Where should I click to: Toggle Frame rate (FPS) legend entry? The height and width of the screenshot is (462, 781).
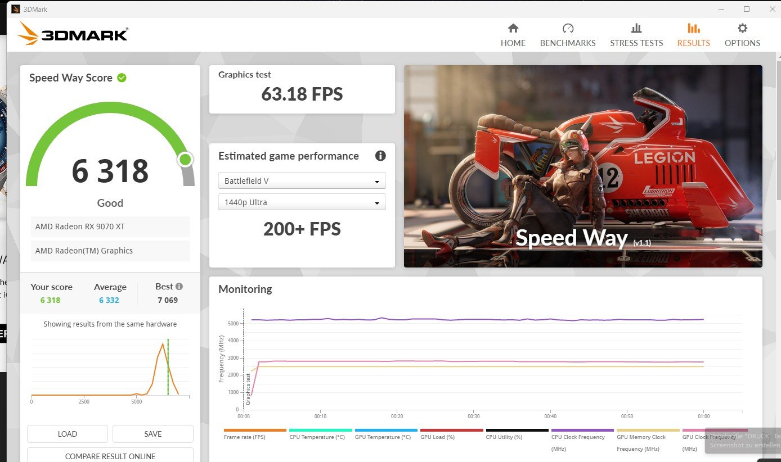(255, 434)
